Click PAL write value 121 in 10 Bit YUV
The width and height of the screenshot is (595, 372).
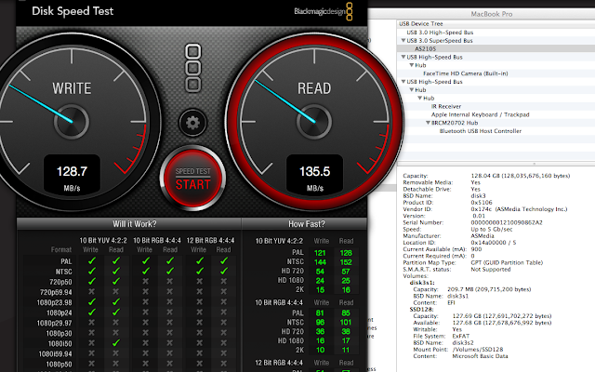(x=320, y=253)
